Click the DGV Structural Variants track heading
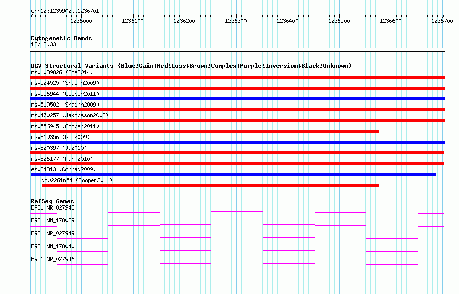The image size is (459, 294). tap(191, 66)
